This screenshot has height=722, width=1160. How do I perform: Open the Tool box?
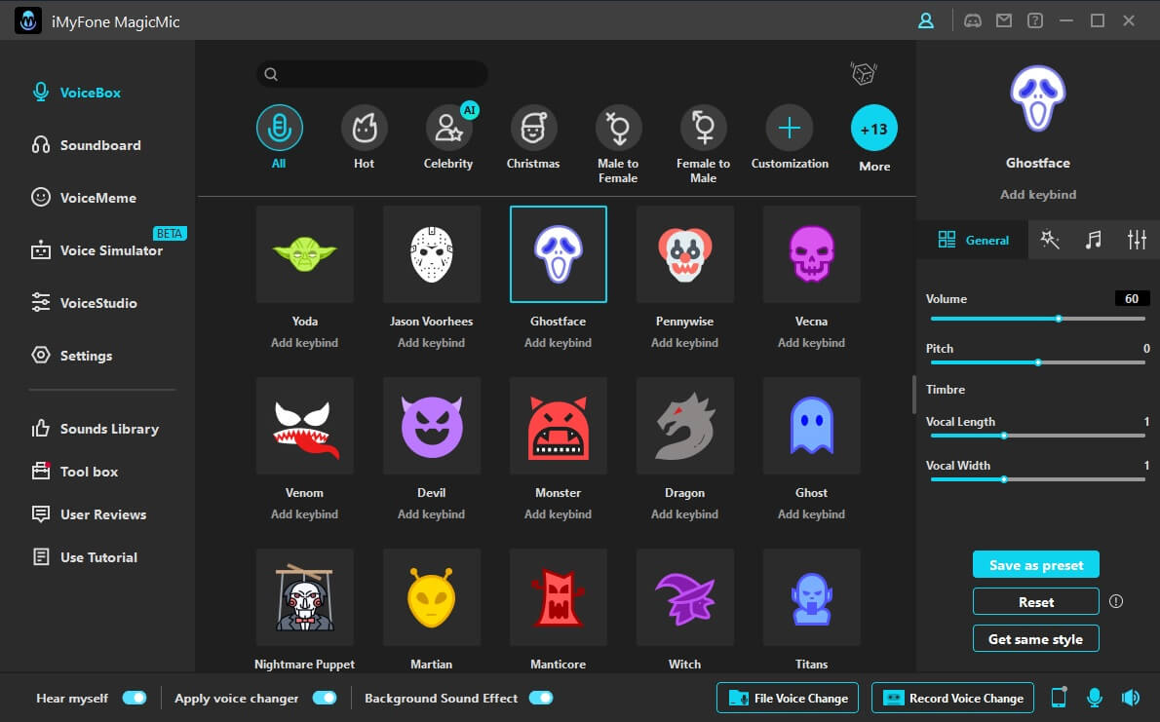pyautogui.click(x=75, y=472)
